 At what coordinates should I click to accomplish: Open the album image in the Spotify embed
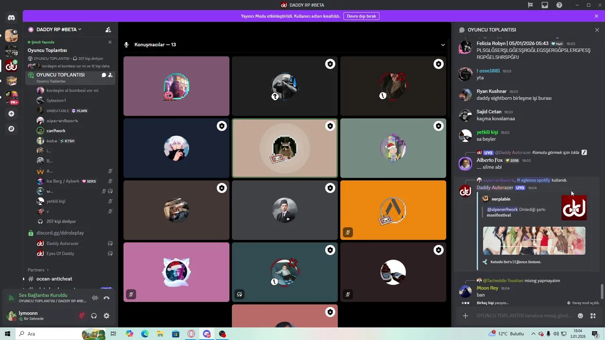(x=534, y=241)
